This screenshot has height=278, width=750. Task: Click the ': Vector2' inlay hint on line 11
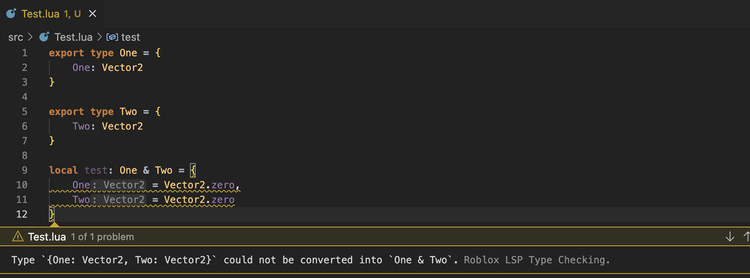(x=118, y=199)
